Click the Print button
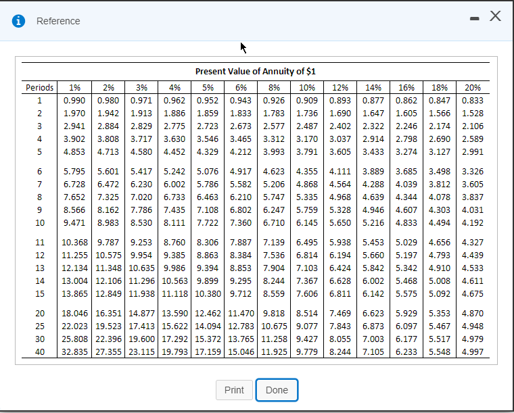Screen dimensions: 514x413 pos(234,390)
